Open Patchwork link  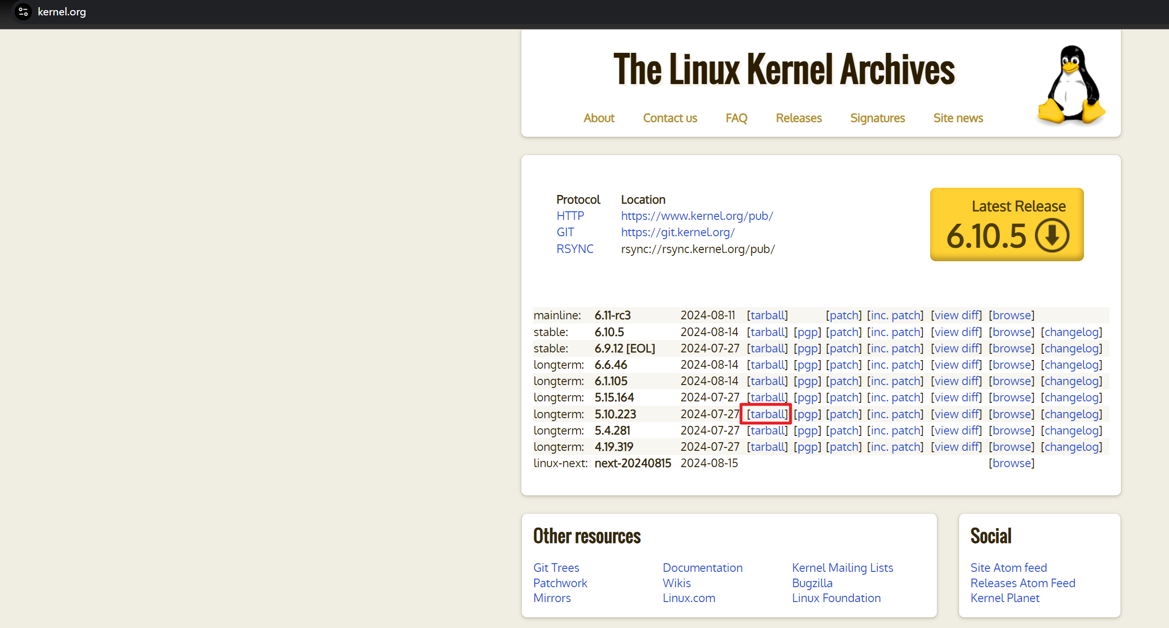pos(560,583)
